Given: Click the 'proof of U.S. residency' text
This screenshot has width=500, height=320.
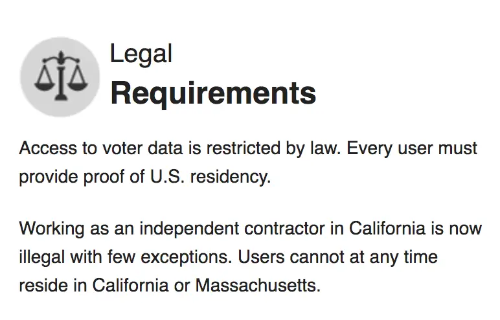Looking at the screenshot, I should 177,177.
